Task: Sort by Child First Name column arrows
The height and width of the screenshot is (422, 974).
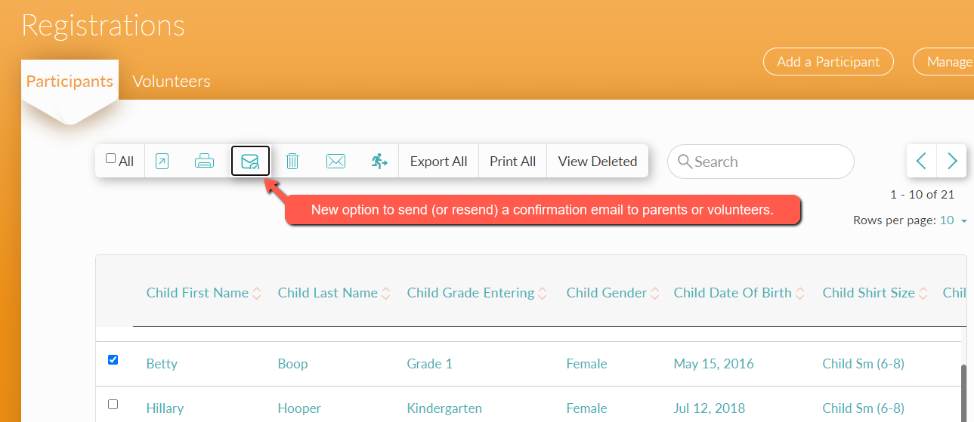Action: coord(257,293)
